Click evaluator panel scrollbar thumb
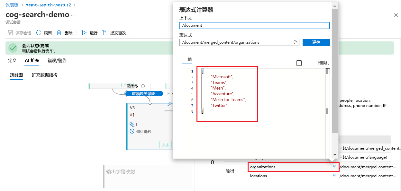 (x=335, y=71)
